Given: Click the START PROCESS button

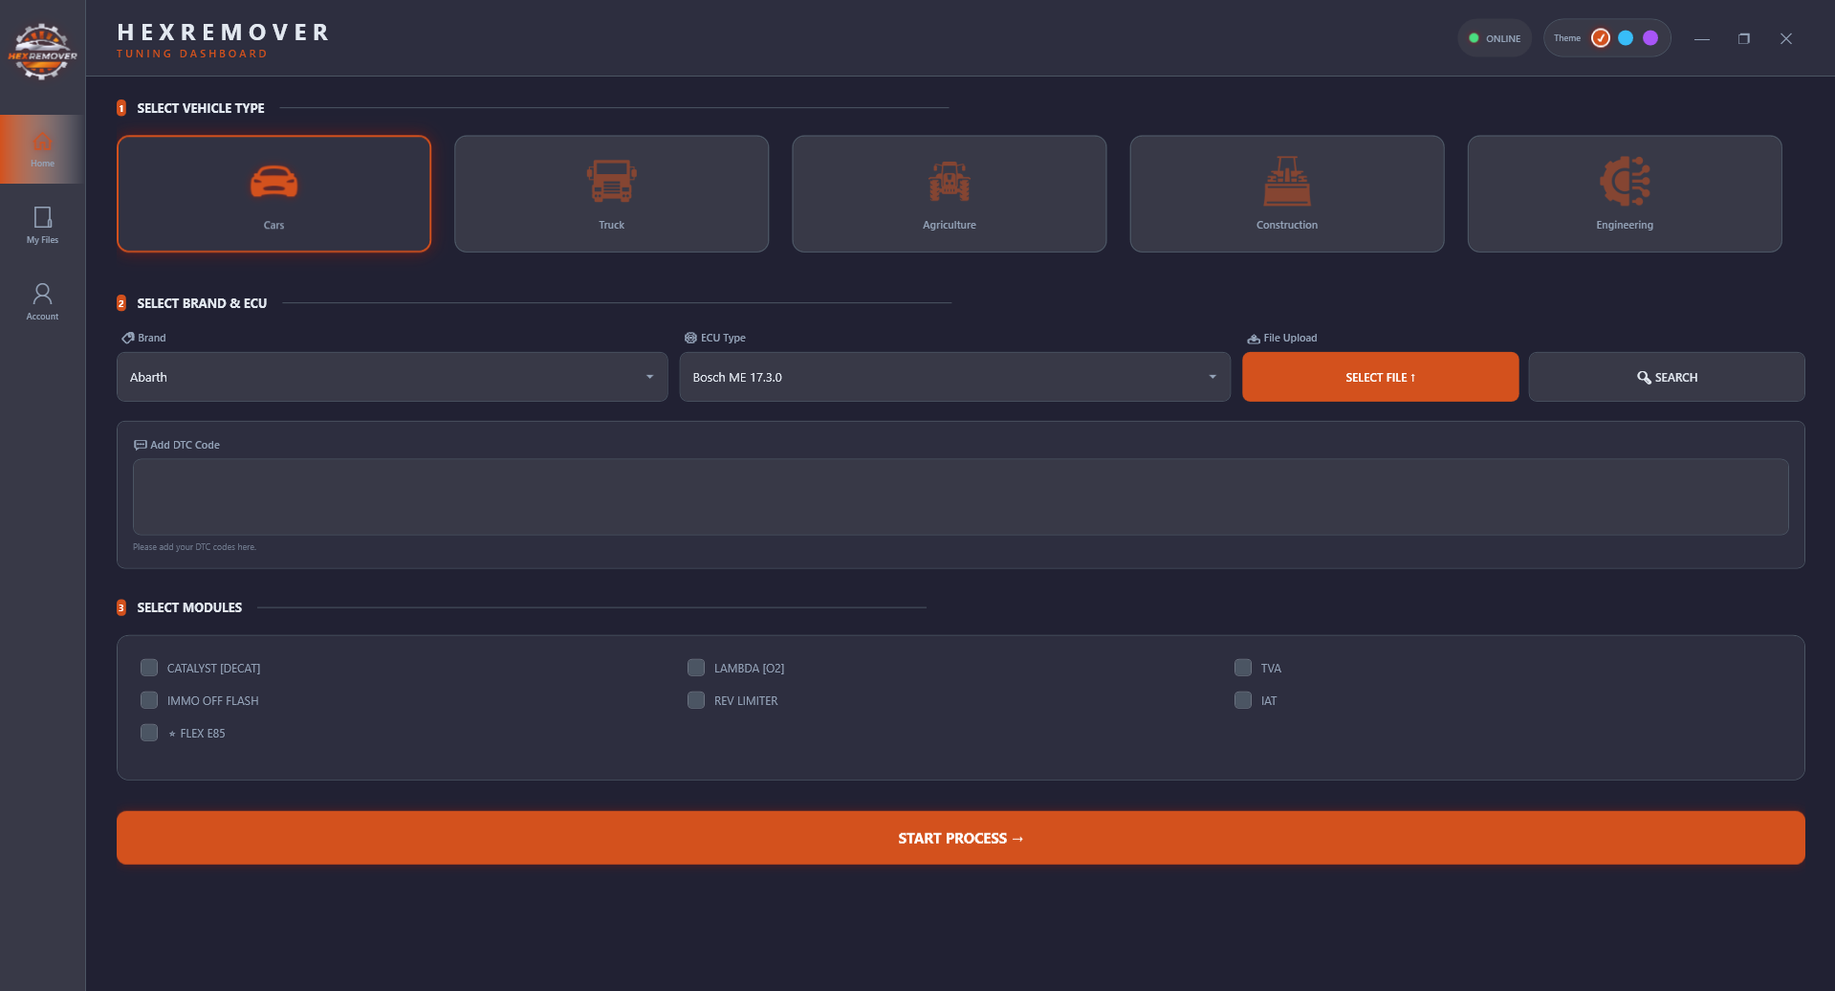Looking at the screenshot, I should [x=960, y=838].
